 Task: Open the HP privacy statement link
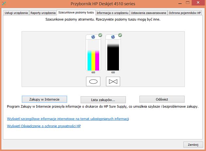[44, 126]
